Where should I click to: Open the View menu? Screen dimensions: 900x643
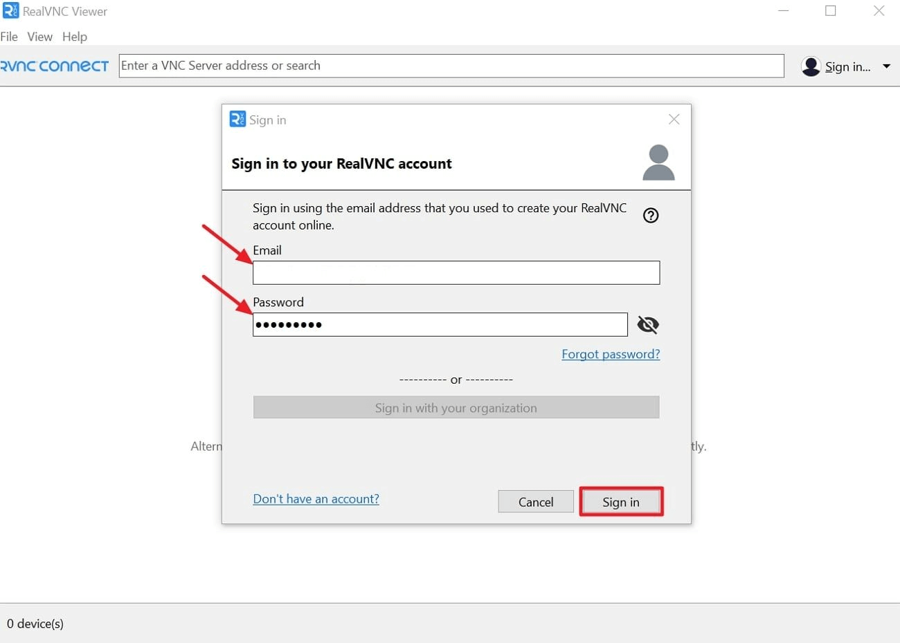[x=39, y=37]
